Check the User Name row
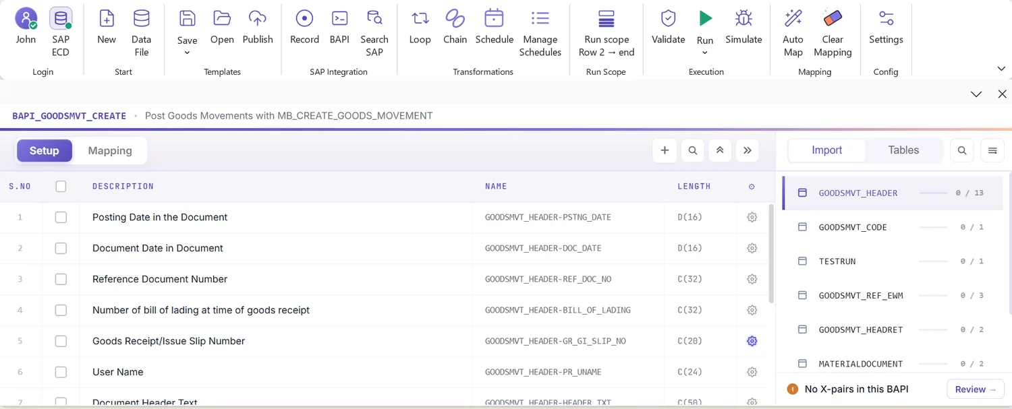This screenshot has height=409, width=1012. tap(61, 372)
